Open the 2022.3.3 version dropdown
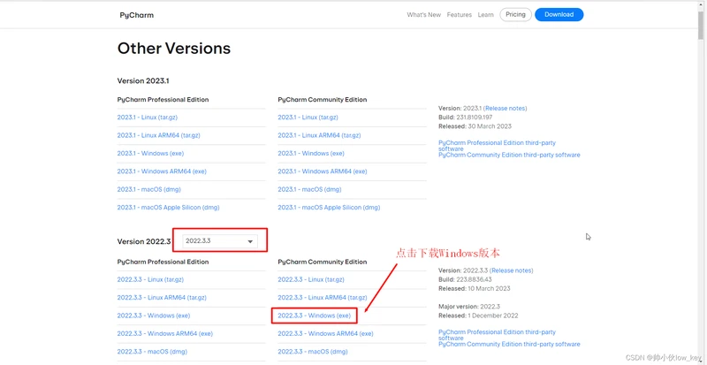The height and width of the screenshot is (365, 707). point(220,241)
